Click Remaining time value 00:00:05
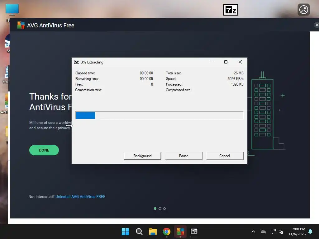Image resolution: width=319 pixels, height=239 pixels. (x=146, y=79)
